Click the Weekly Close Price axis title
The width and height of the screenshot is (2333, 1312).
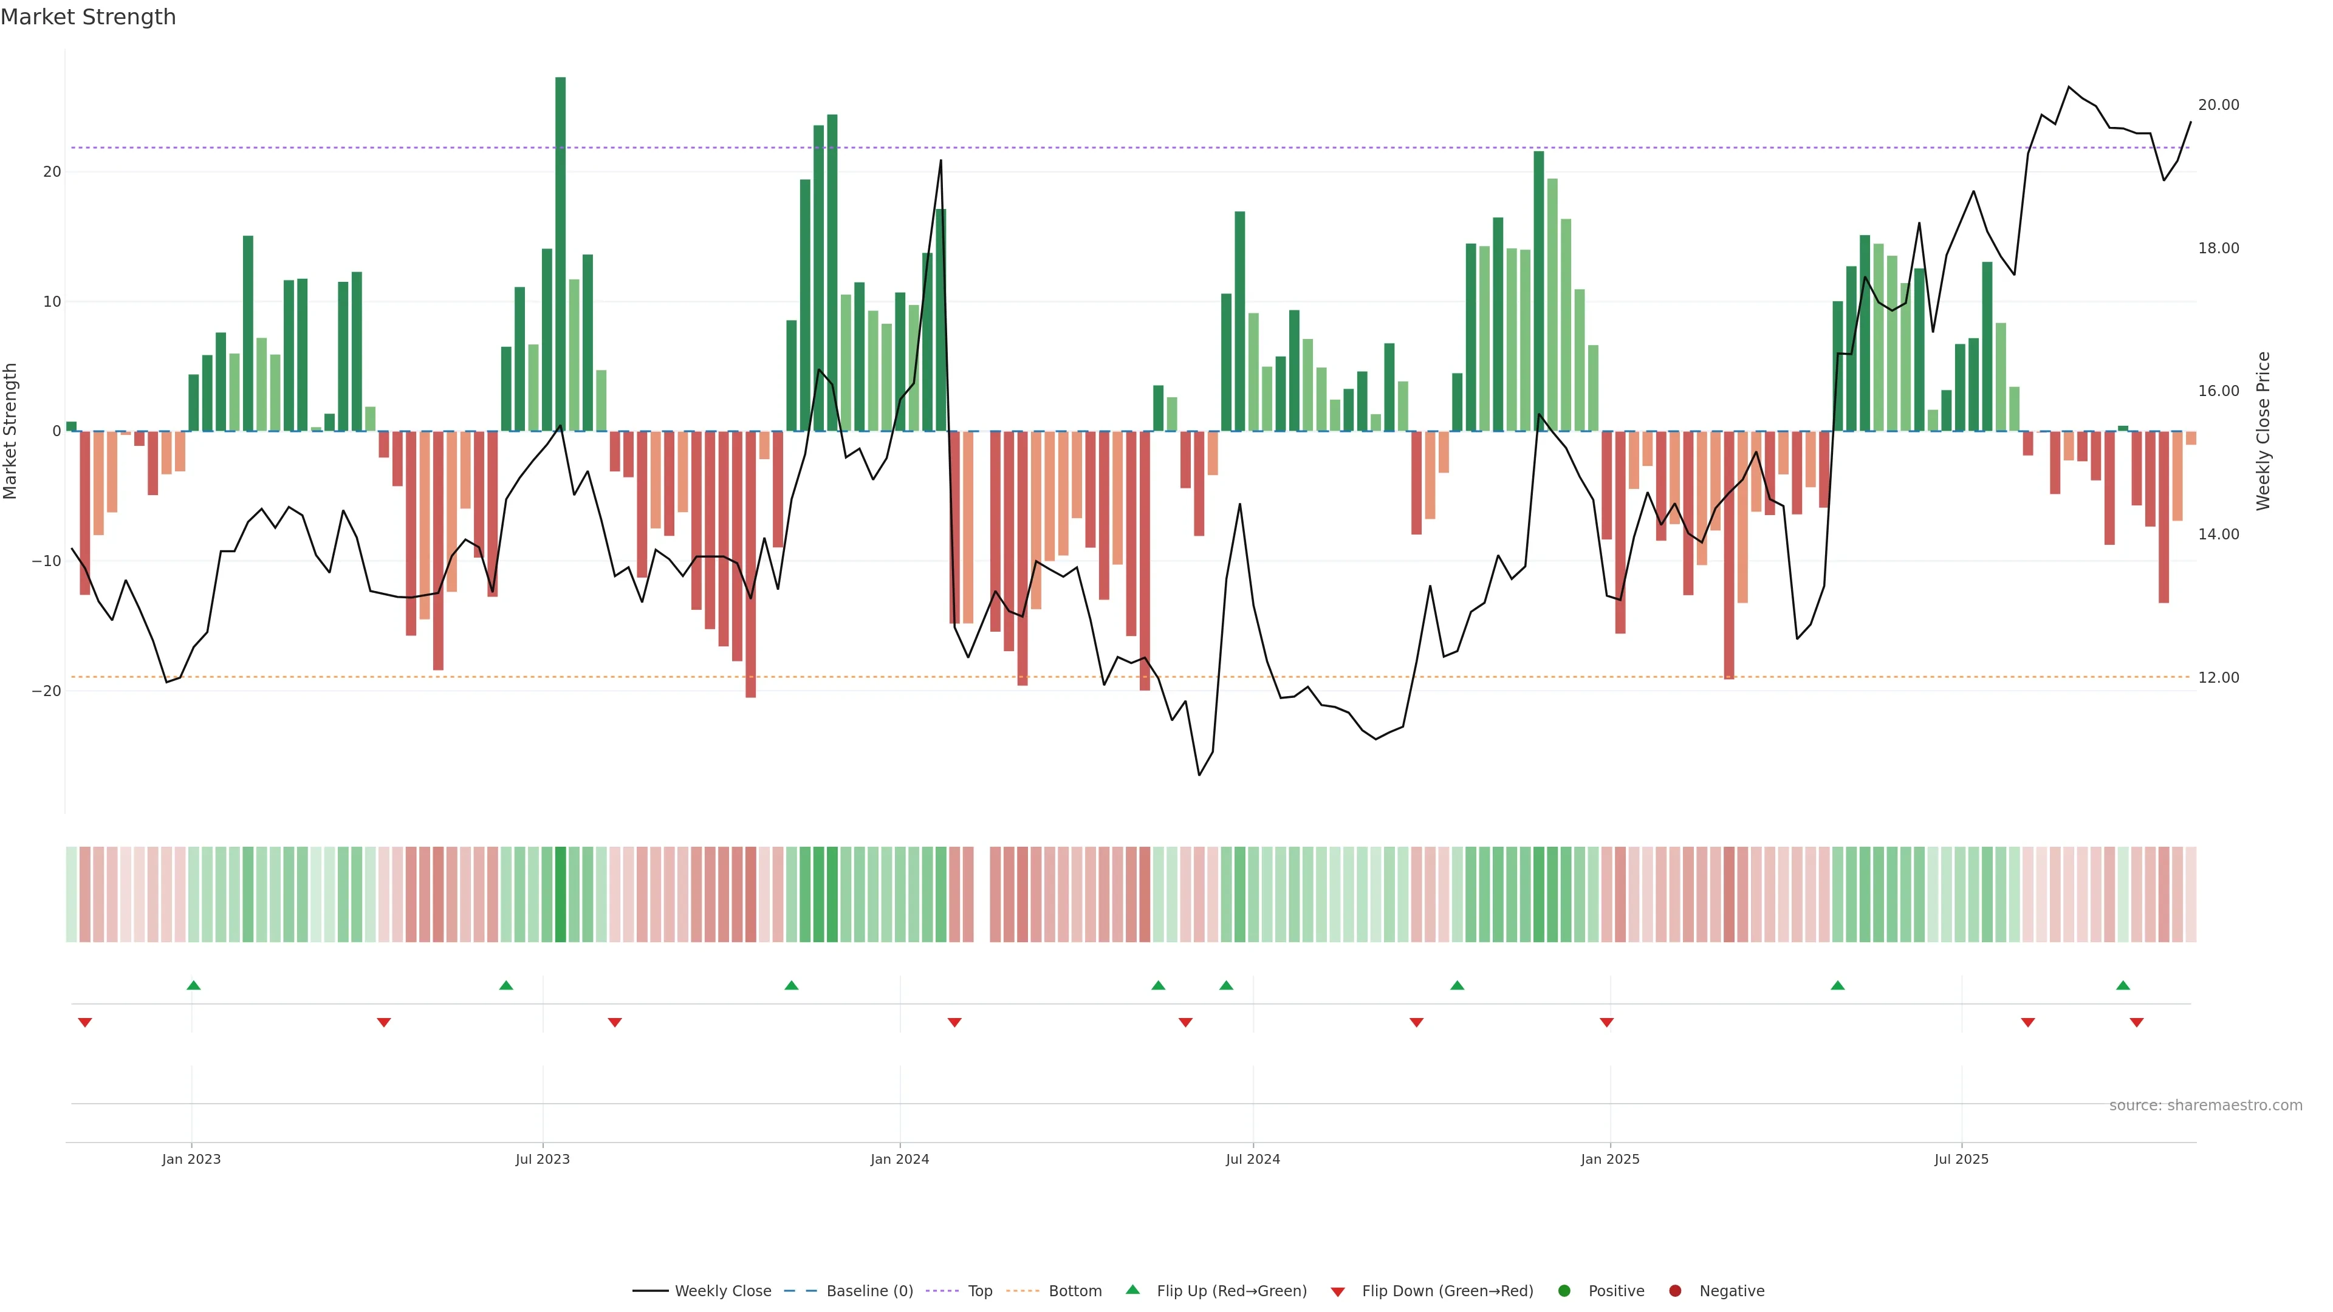click(2263, 431)
